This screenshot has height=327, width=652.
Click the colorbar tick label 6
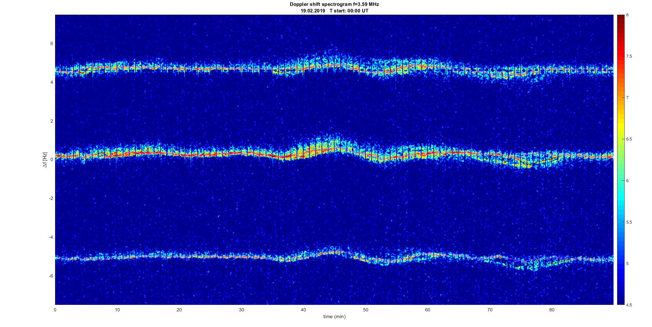pos(628,181)
